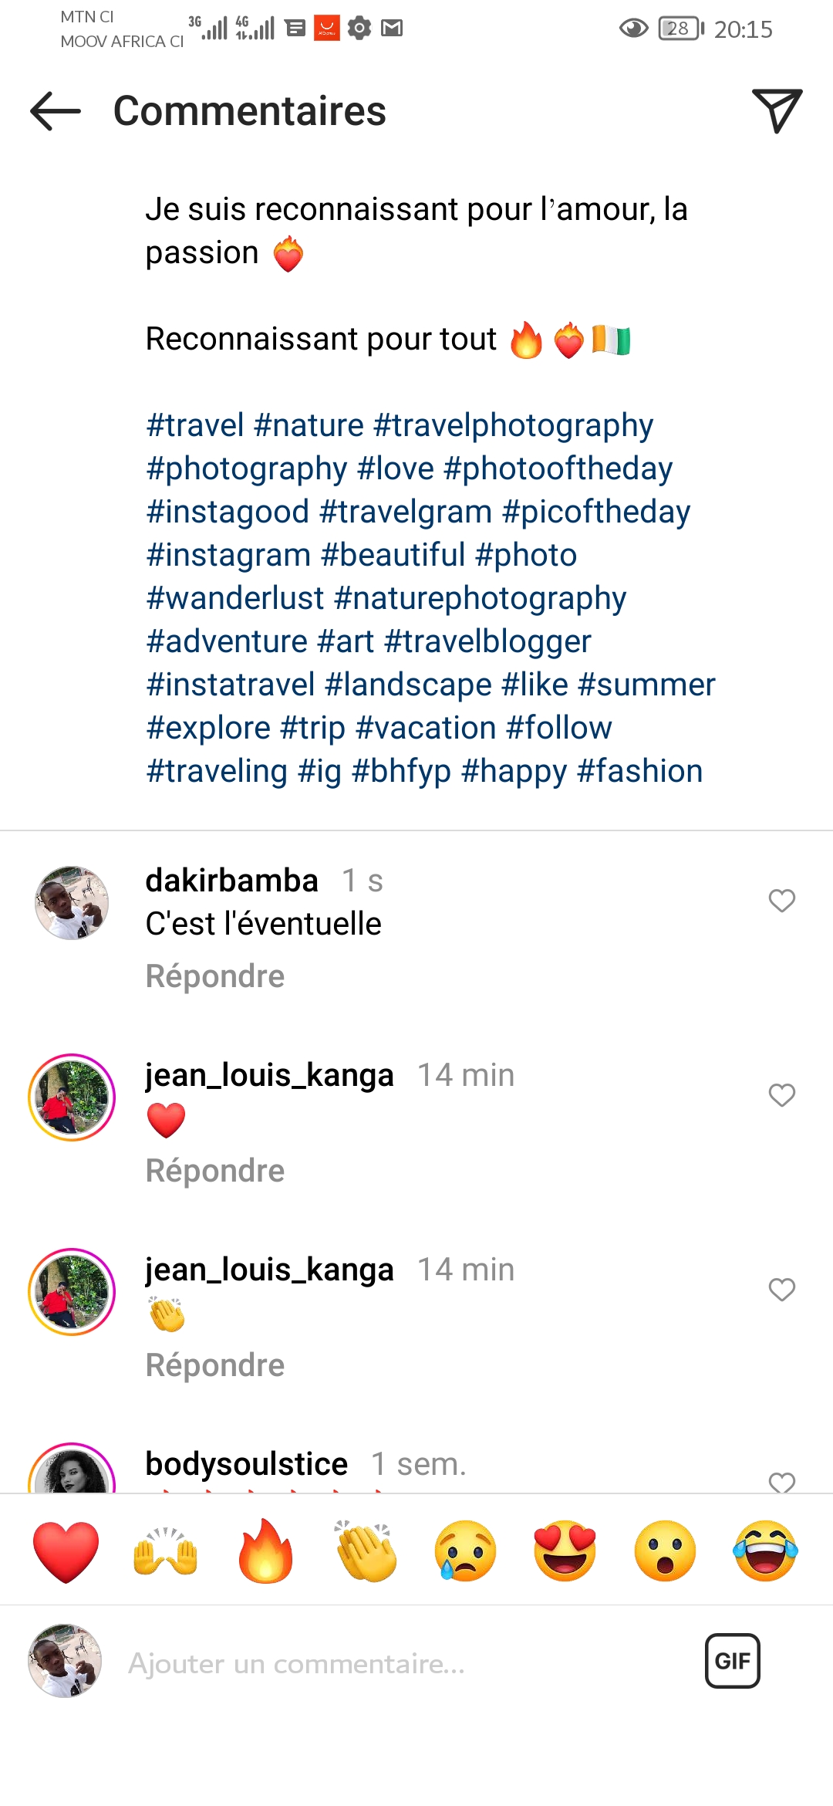Insert the laughing tears quick emoji

[765, 1551]
